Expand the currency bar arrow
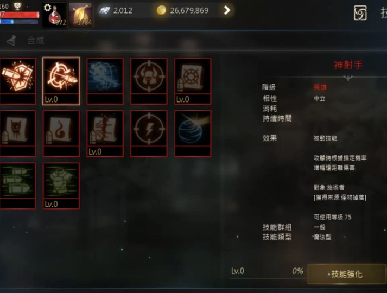Screen dimensions: 387x293 pyautogui.click(x=227, y=10)
